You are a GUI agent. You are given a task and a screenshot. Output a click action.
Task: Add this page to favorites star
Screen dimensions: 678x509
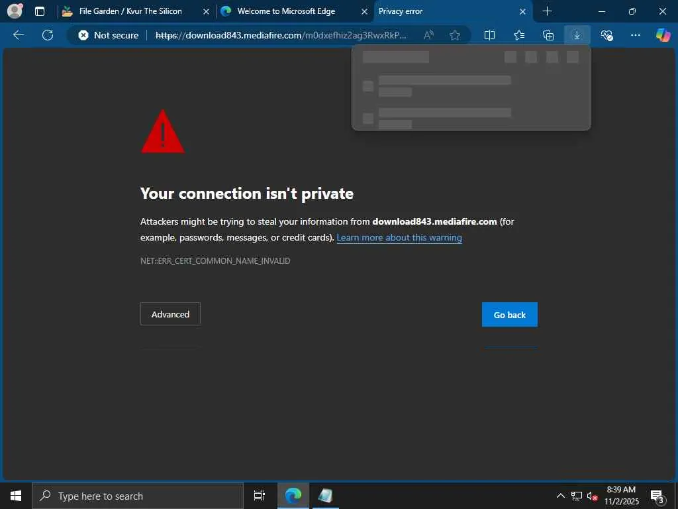(454, 35)
